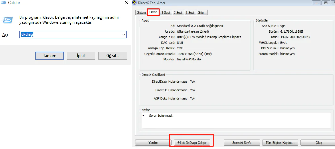This screenshot has width=335, height=149.
Task: Maximize the DirectX Tanı Aracı window
Action: pos(326,3)
